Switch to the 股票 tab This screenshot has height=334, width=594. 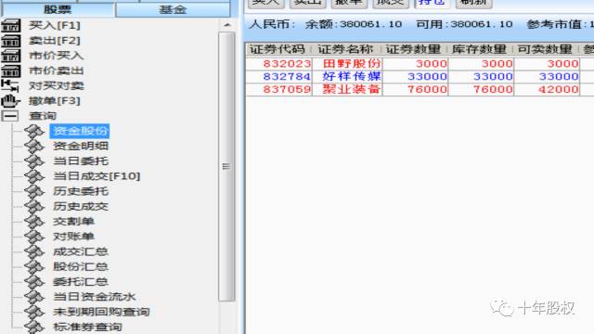(58, 9)
